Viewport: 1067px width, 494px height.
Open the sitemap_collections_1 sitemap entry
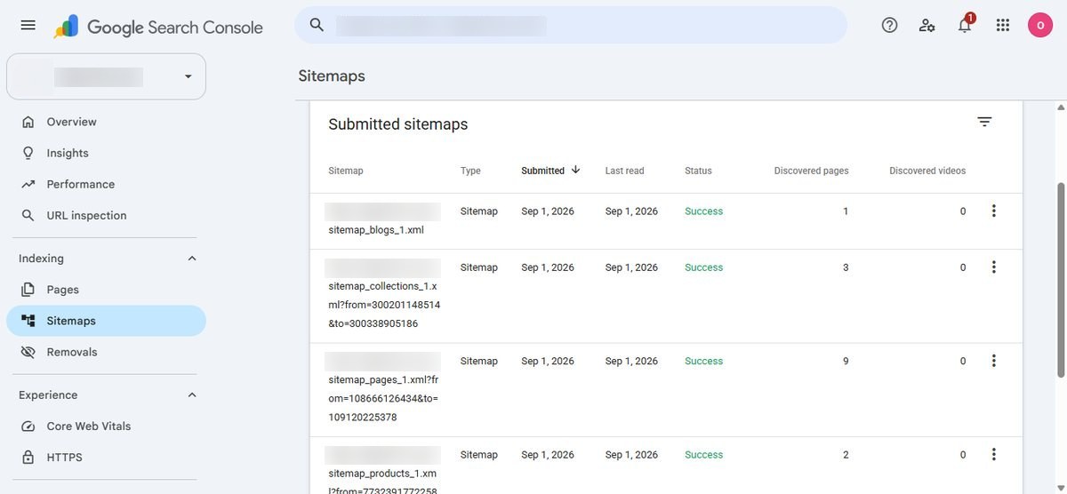666,296
